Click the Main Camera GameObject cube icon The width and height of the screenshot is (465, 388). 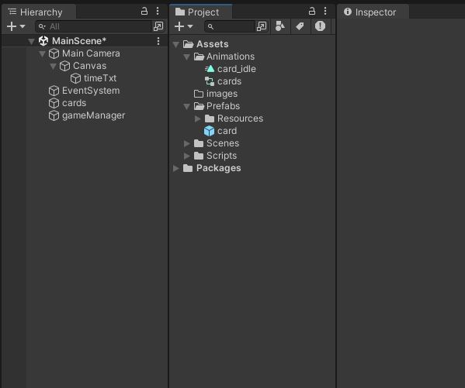pos(54,53)
